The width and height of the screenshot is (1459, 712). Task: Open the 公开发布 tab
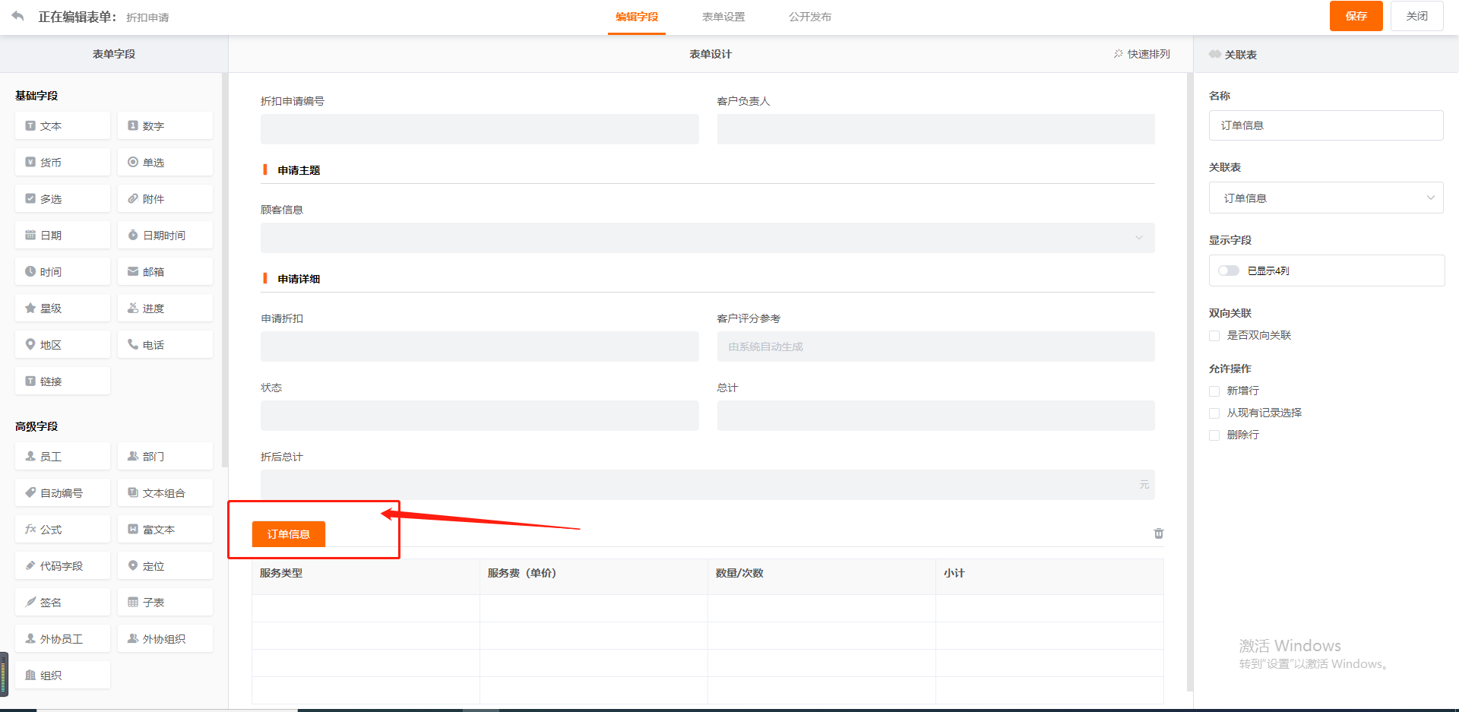tap(809, 16)
